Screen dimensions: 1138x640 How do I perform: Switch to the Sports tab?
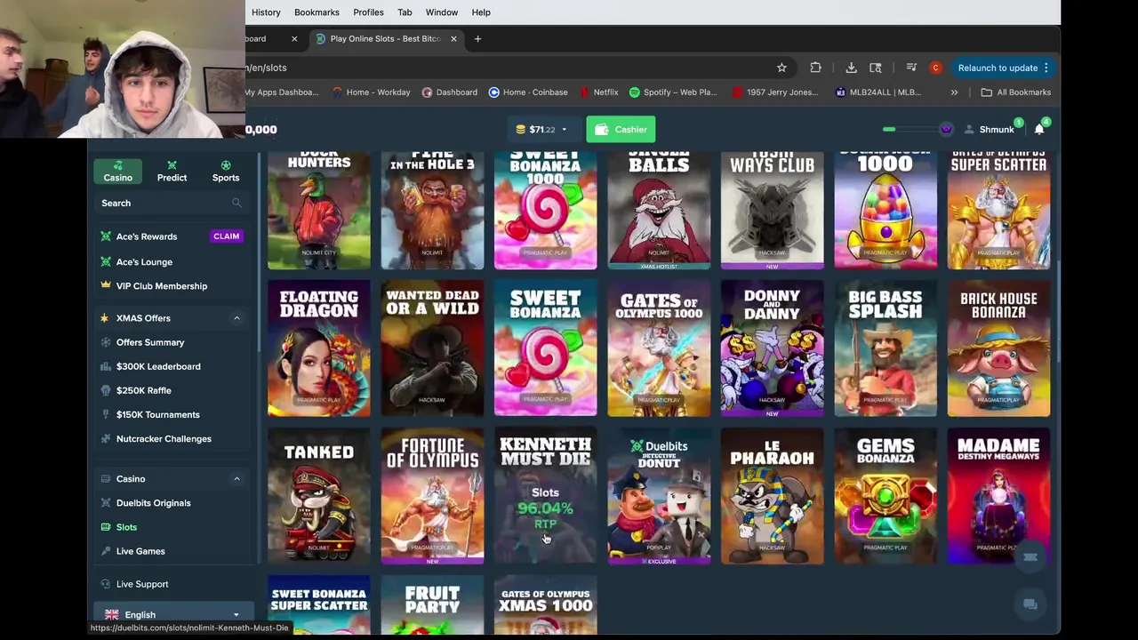click(226, 172)
